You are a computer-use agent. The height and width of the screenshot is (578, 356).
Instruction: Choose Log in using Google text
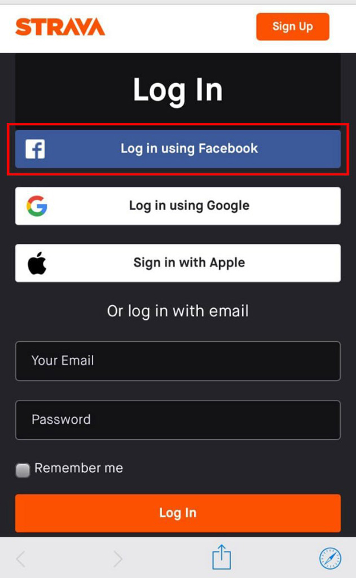click(189, 206)
